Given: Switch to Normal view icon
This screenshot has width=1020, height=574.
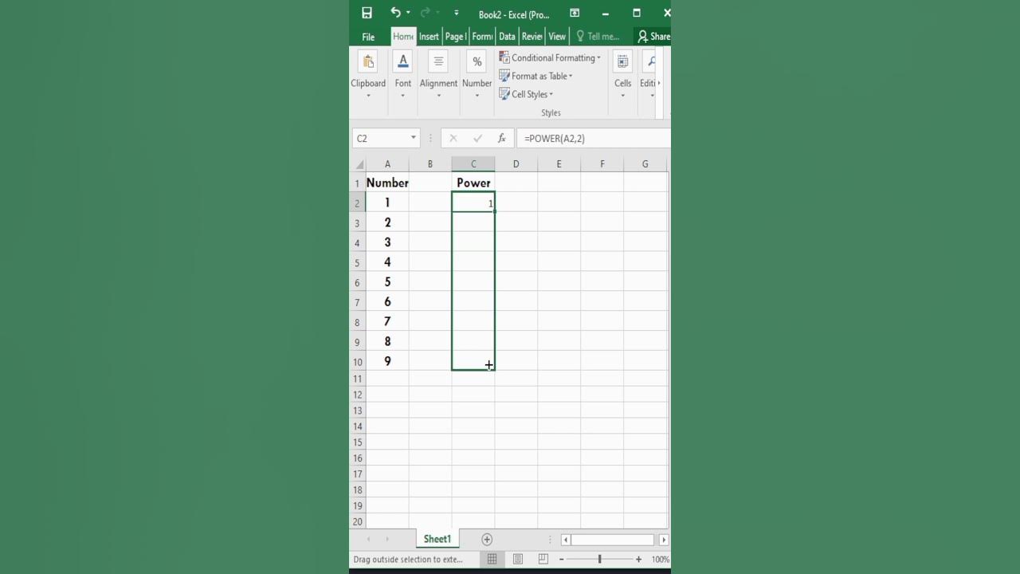Looking at the screenshot, I should [492, 559].
